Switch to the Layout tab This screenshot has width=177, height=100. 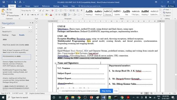pyautogui.click(x=36, y=6)
